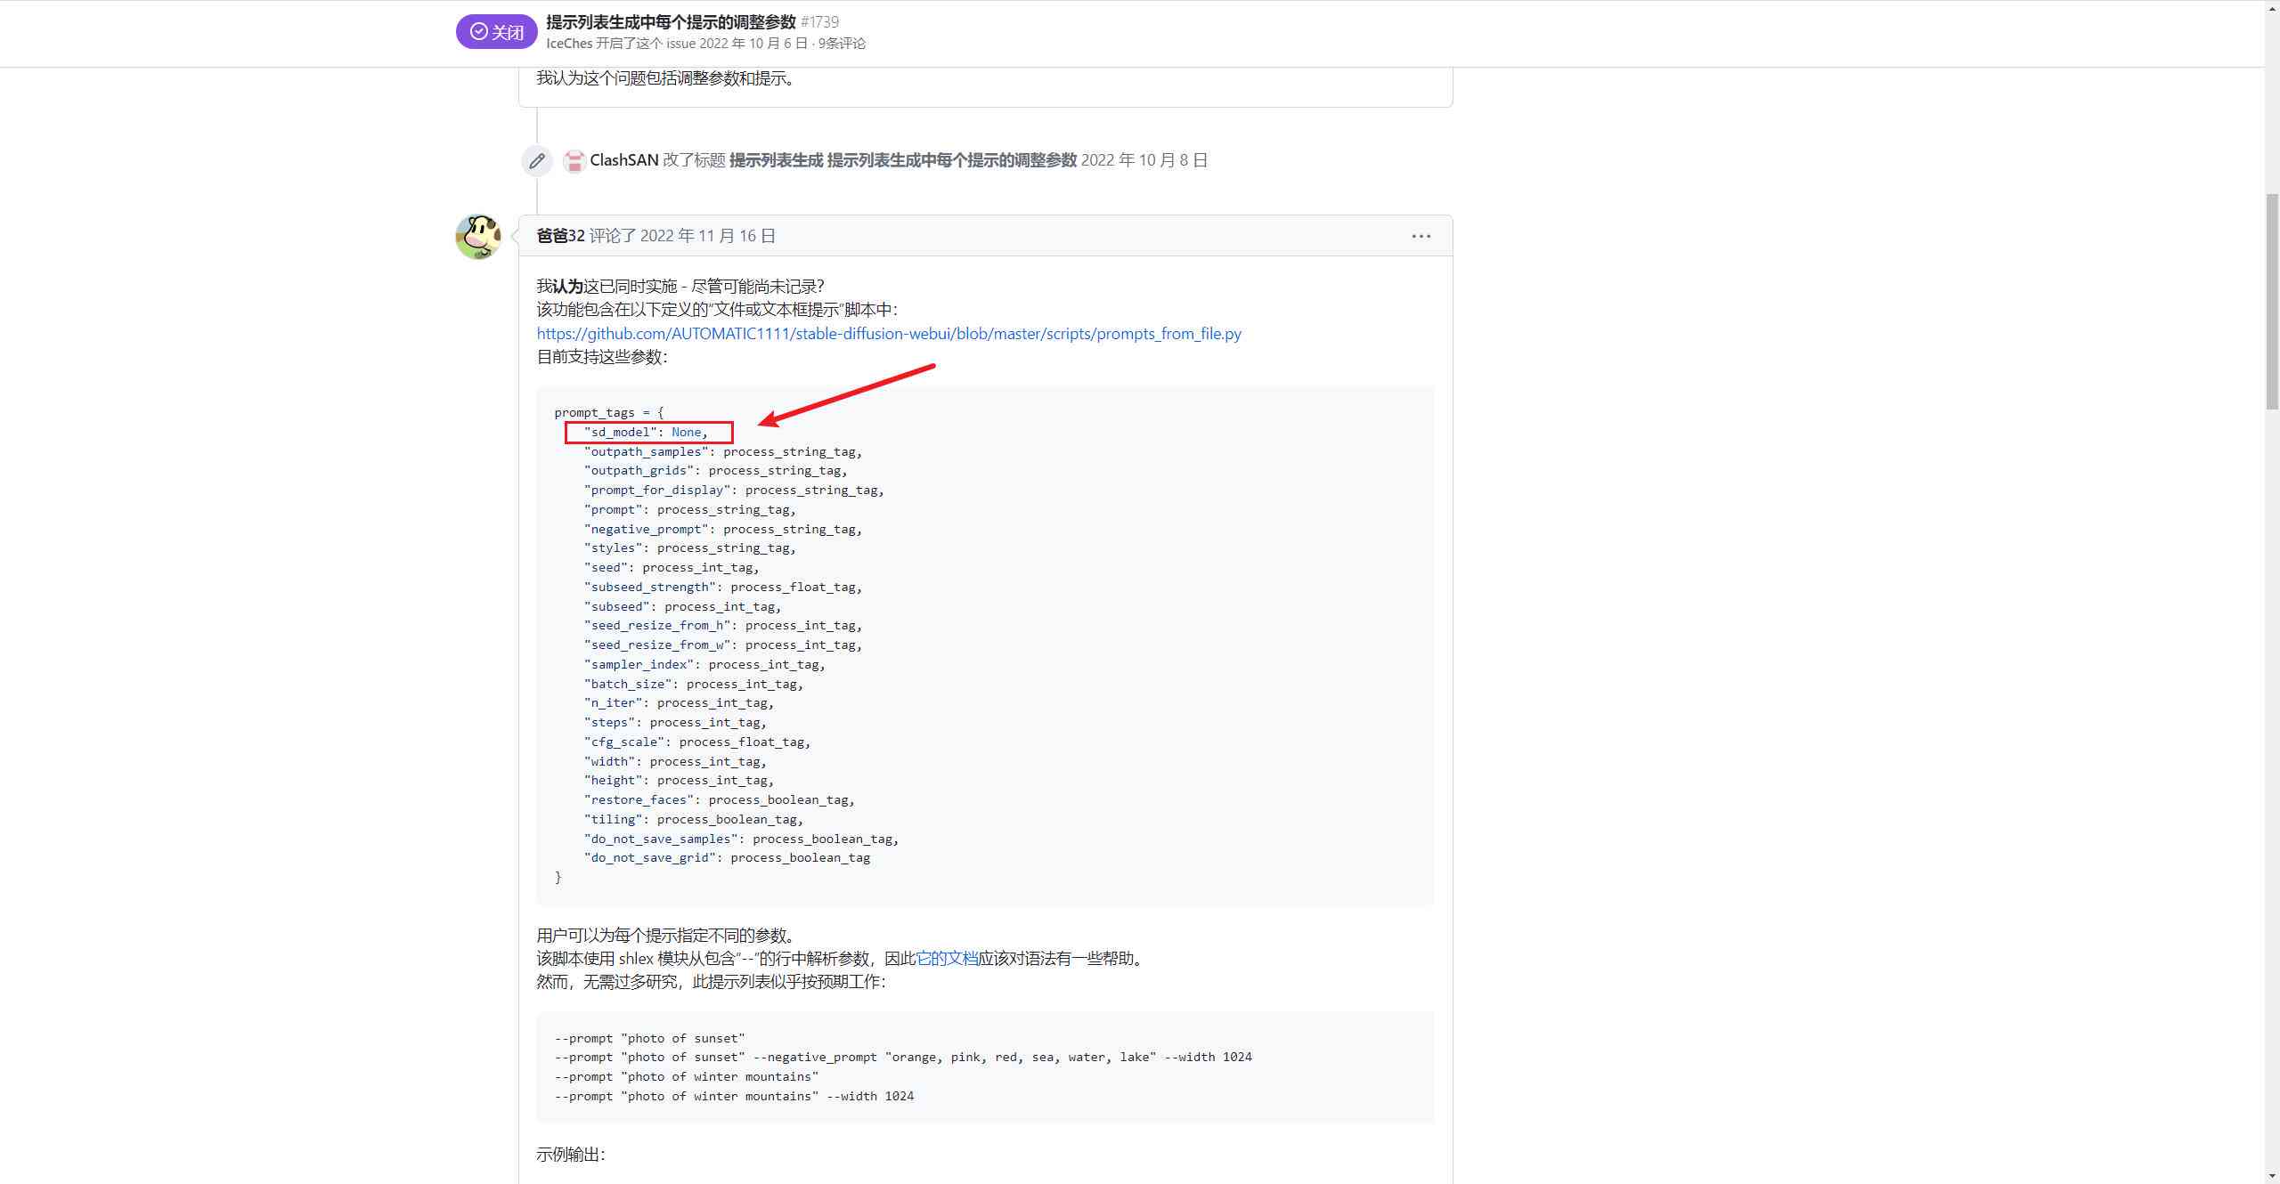The height and width of the screenshot is (1184, 2280).
Task: Click the three-dot menu icon
Action: (1421, 235)
